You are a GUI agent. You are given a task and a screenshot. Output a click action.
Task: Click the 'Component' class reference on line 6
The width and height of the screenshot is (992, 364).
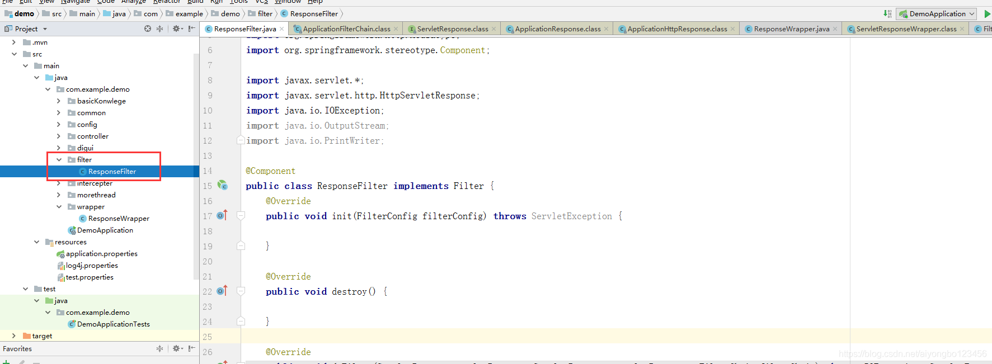tap(463, 50)
